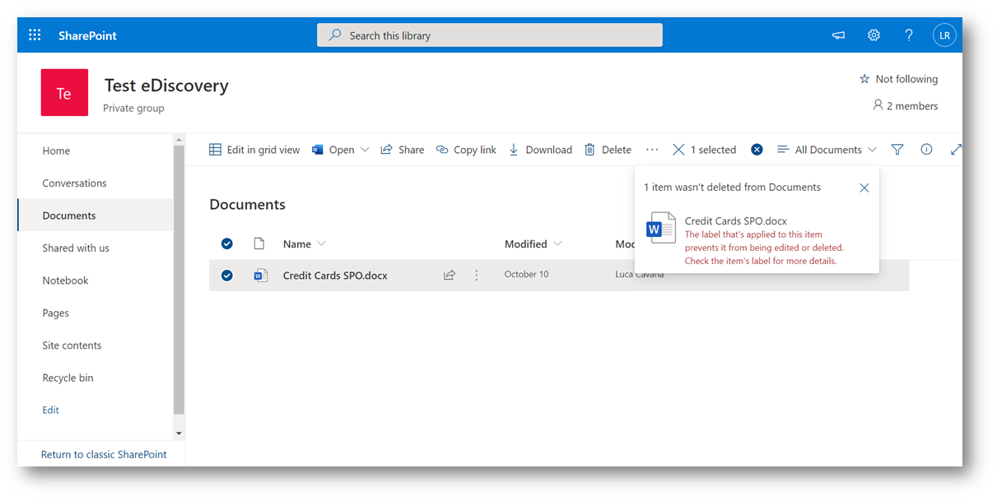Uncheck the Credit Cards SPO.docx row
This screenshot has height=501, width=997.
click(227, 276)
